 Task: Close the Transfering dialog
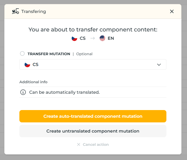point(172,11)
